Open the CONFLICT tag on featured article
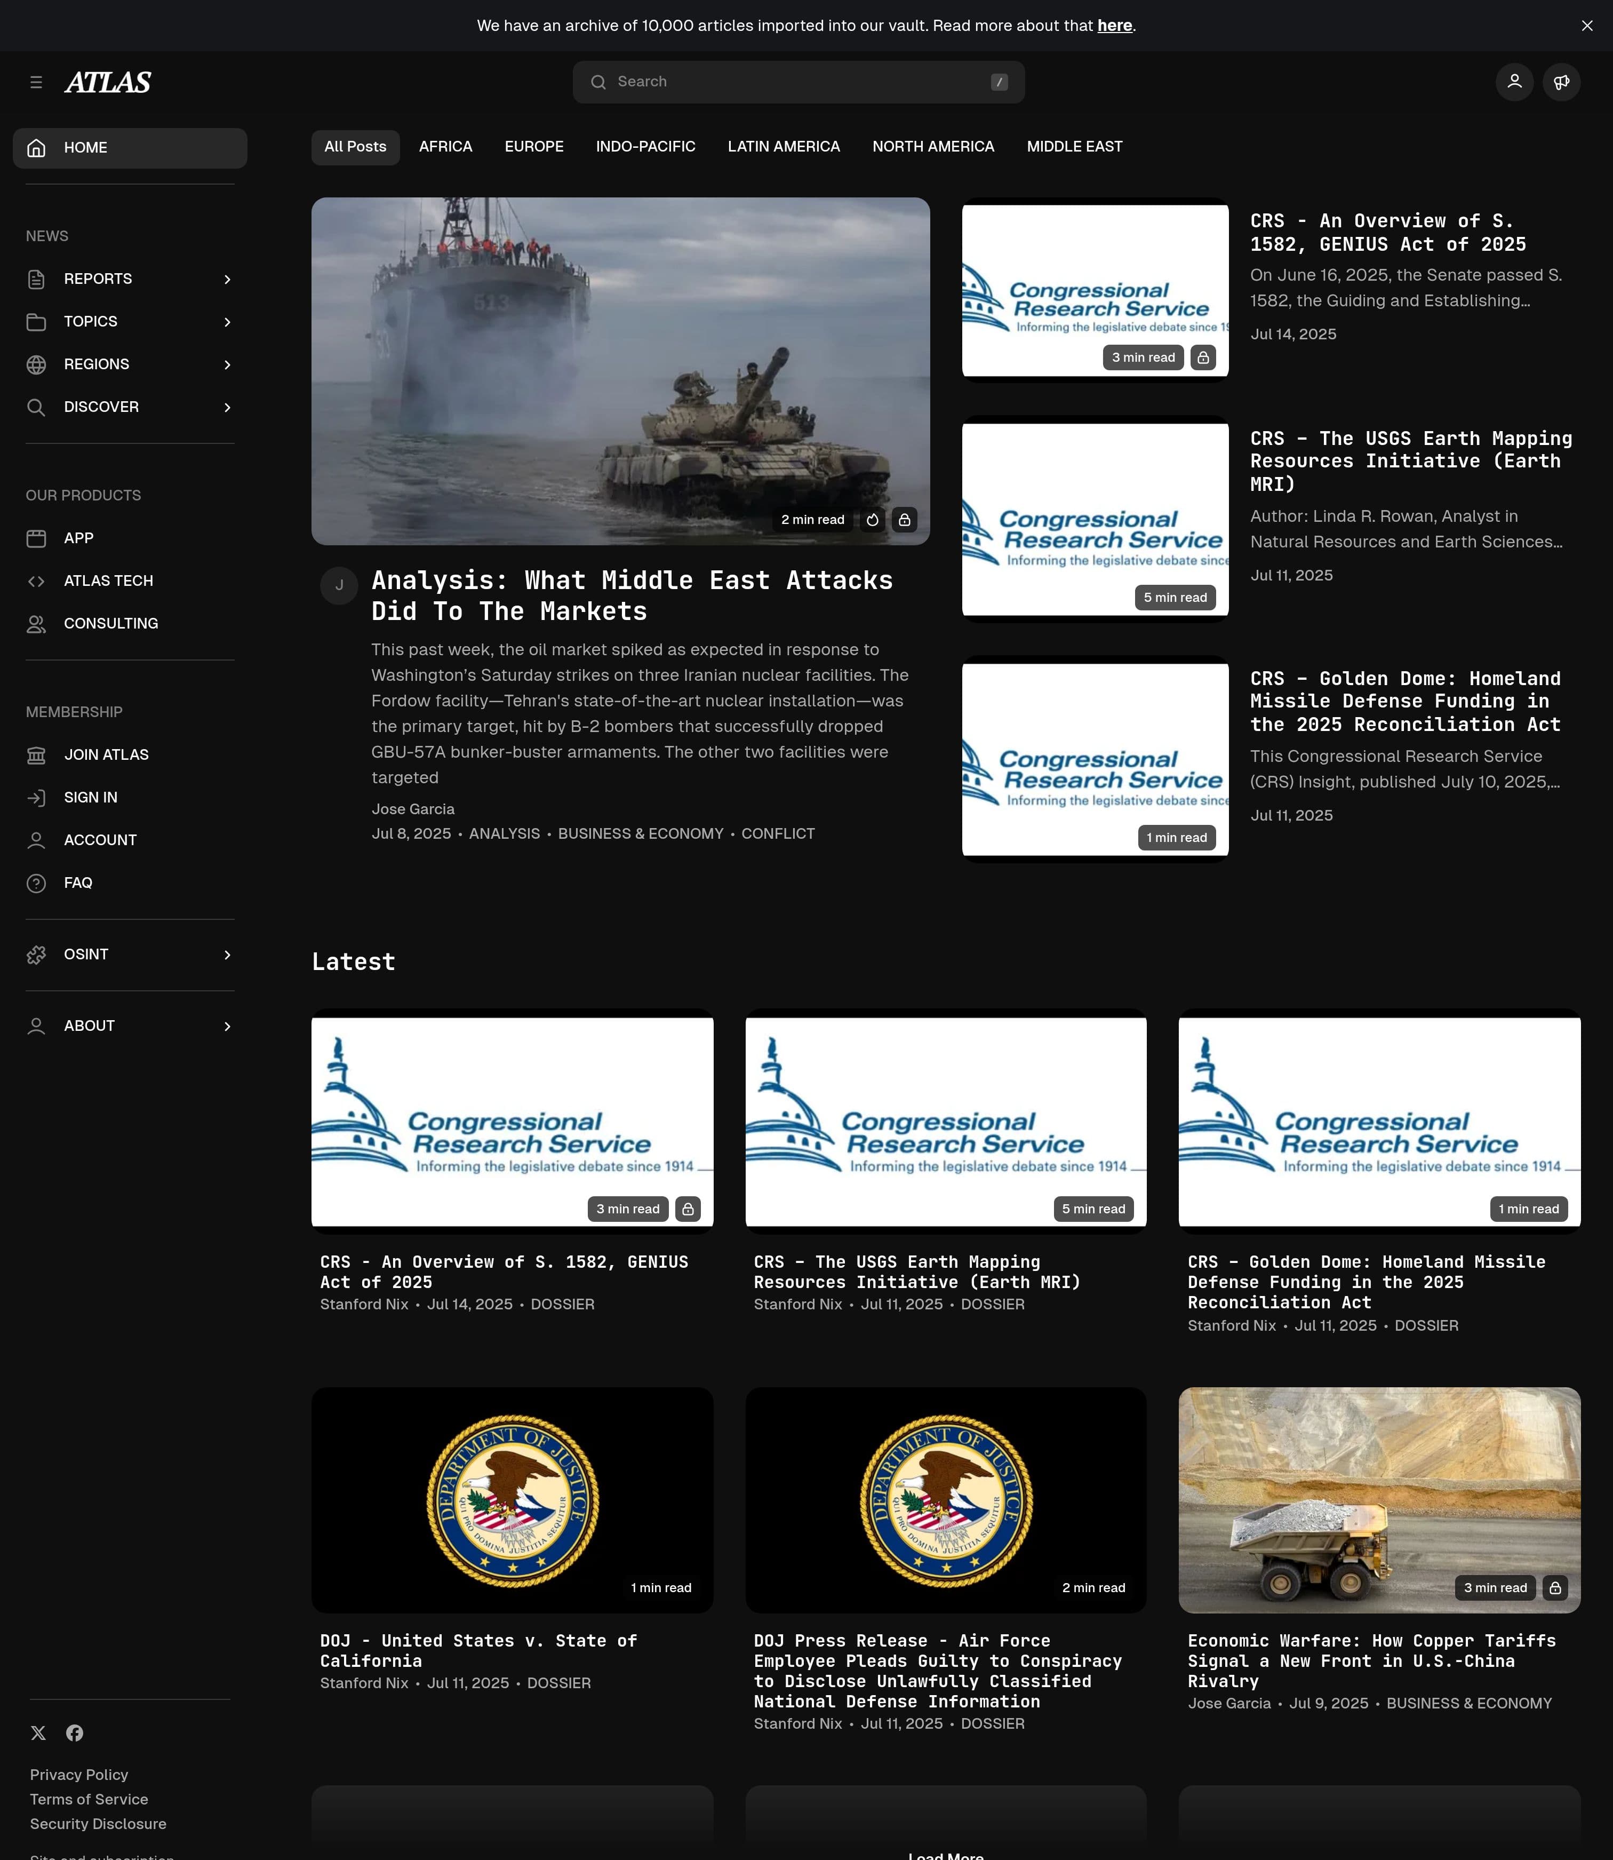1613x1860 pixels. pyautogui.click(x=778, y=833)
